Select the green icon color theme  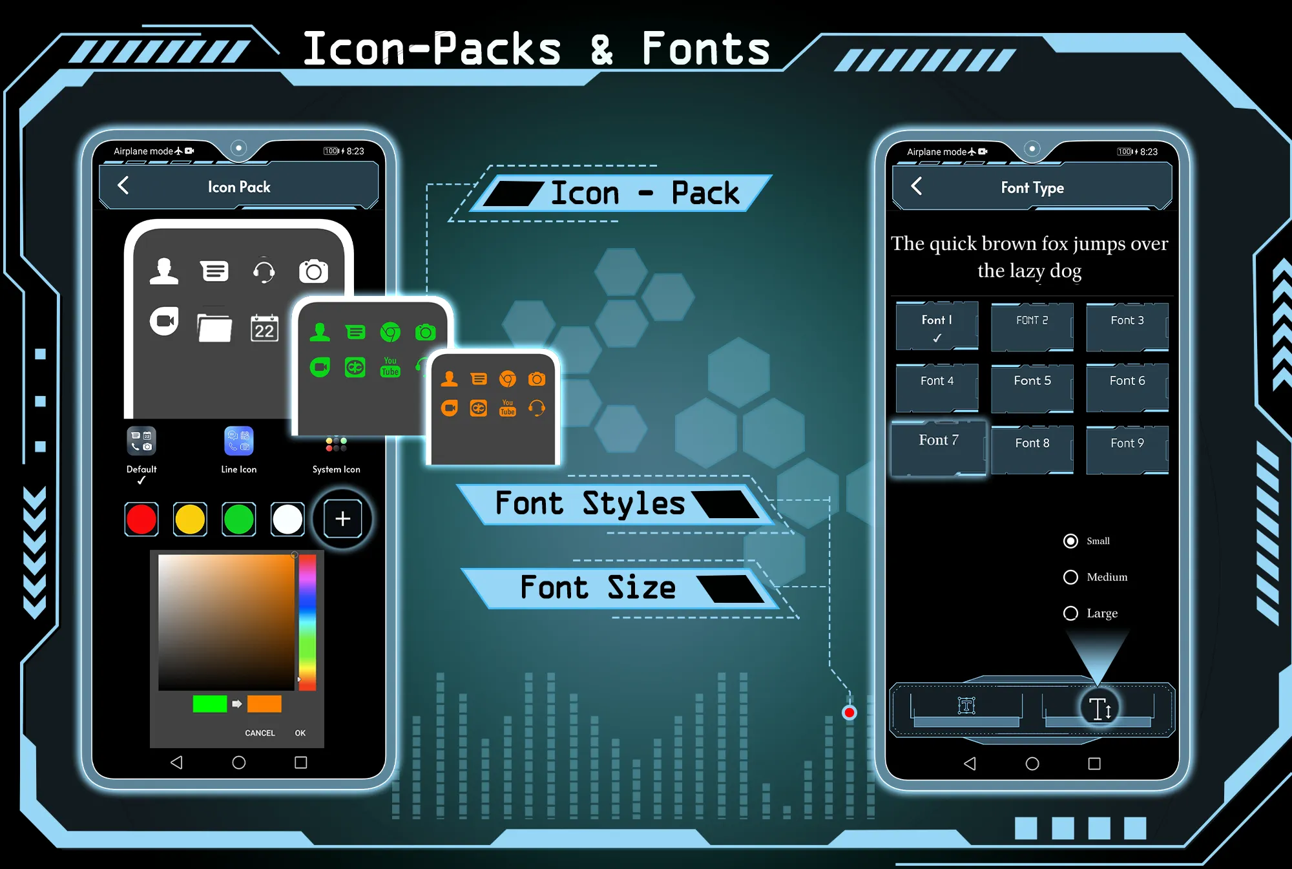tap(238, 519)
